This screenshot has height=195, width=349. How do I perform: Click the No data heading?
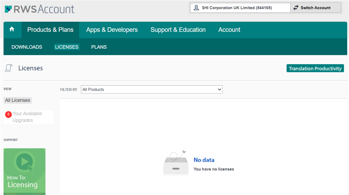click(204, 160)
